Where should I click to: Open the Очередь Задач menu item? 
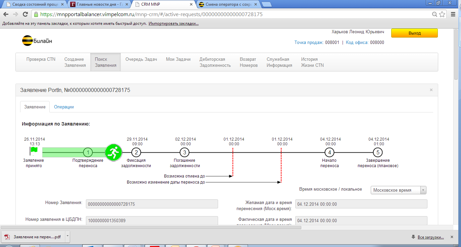click(141, 59)
